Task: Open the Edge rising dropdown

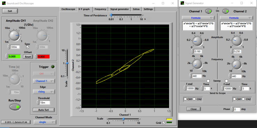Action: click(44, 92)
